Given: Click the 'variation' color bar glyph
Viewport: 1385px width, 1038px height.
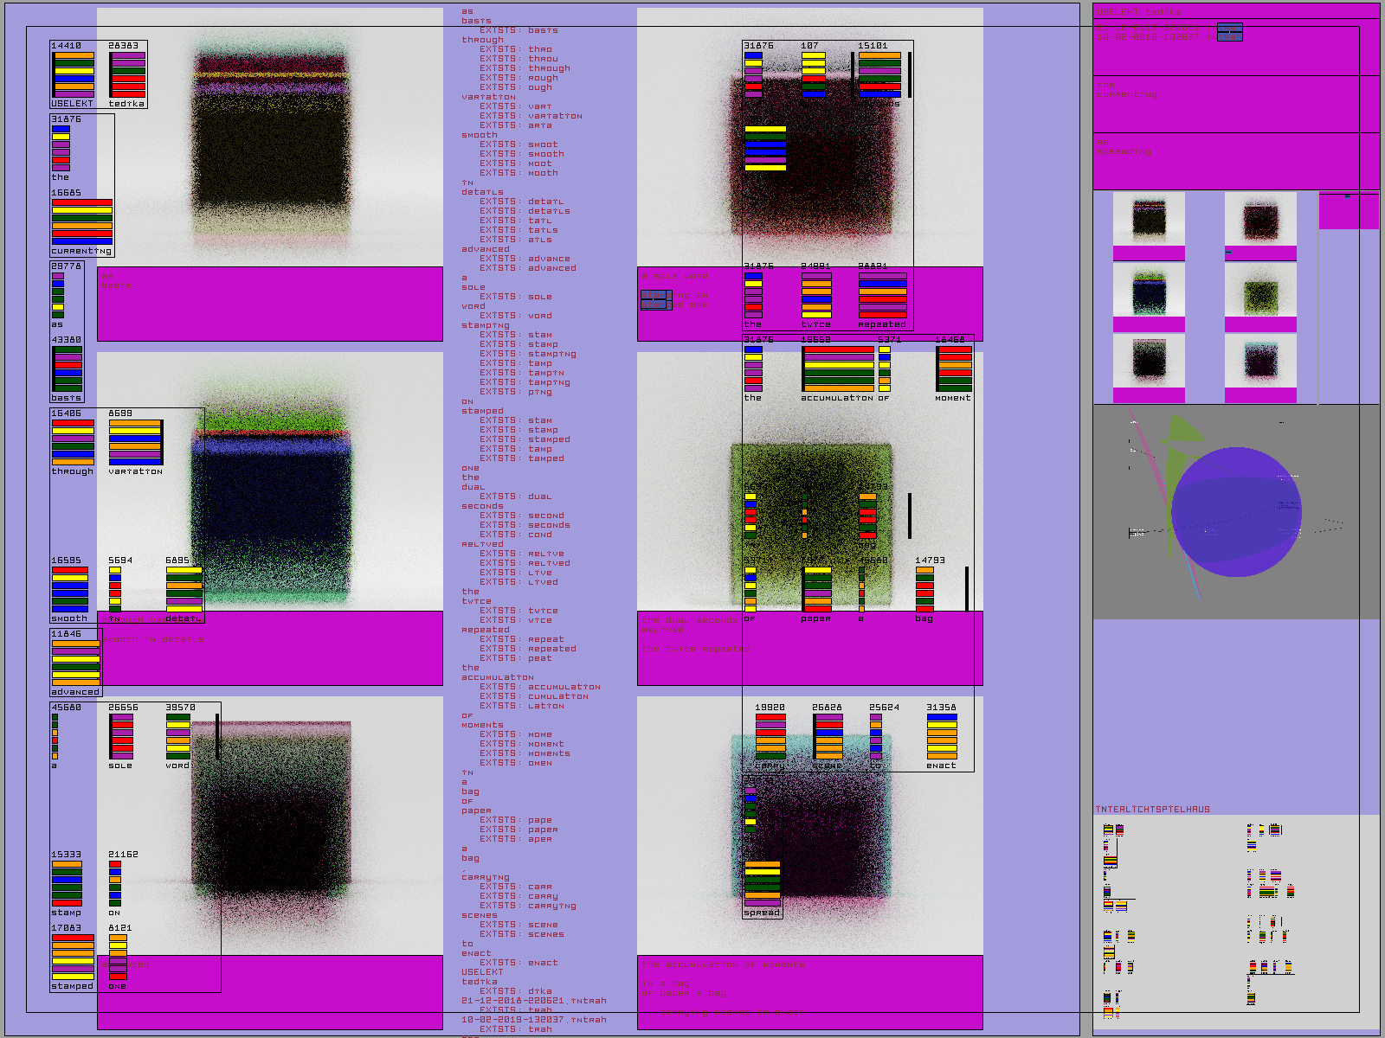Looking at the screenshot, I should pos(135,442).
